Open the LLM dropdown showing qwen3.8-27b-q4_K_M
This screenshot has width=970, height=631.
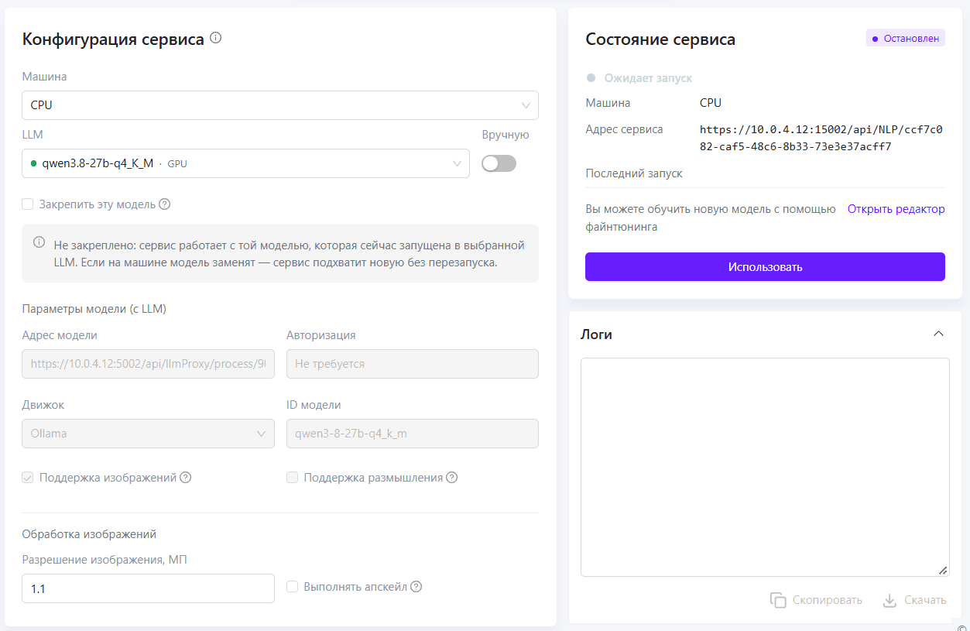point(245,163)
